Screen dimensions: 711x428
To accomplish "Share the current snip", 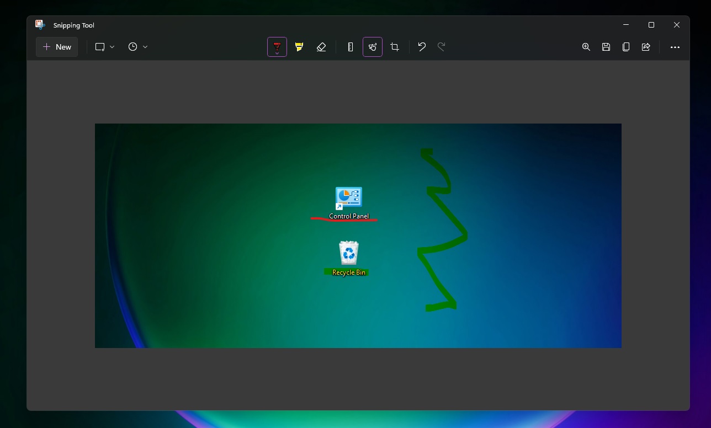I will [x=645, y=47].
